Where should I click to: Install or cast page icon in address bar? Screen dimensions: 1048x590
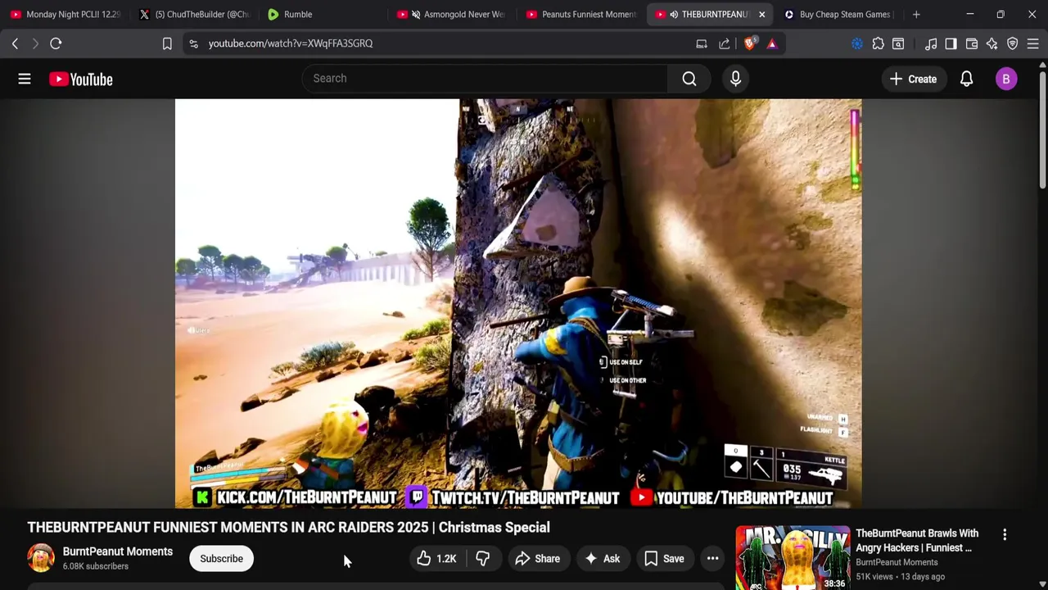click(702, 43)
